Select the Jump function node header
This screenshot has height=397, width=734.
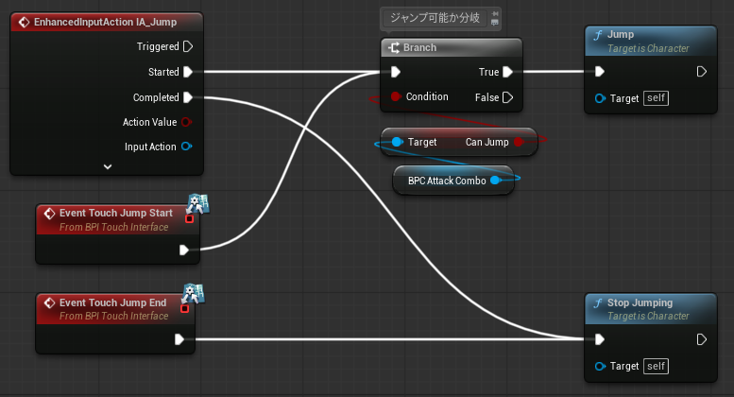651,41
